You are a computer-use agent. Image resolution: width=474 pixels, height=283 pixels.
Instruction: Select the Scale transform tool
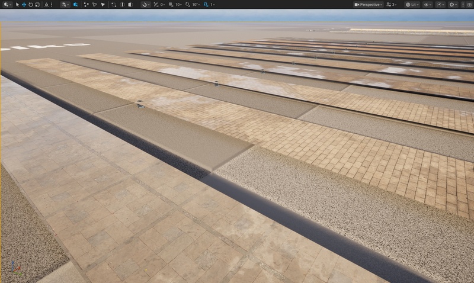[37, 4]
